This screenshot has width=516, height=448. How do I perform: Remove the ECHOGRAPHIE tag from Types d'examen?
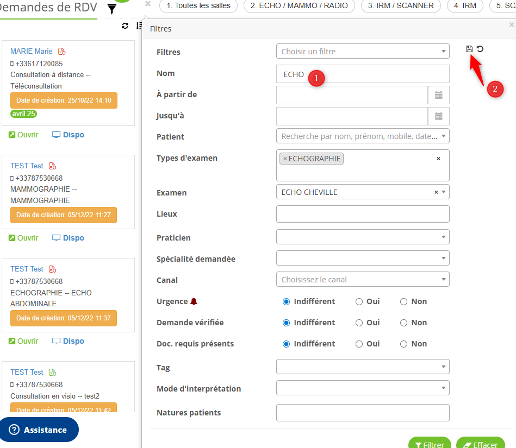coord(285,159)
